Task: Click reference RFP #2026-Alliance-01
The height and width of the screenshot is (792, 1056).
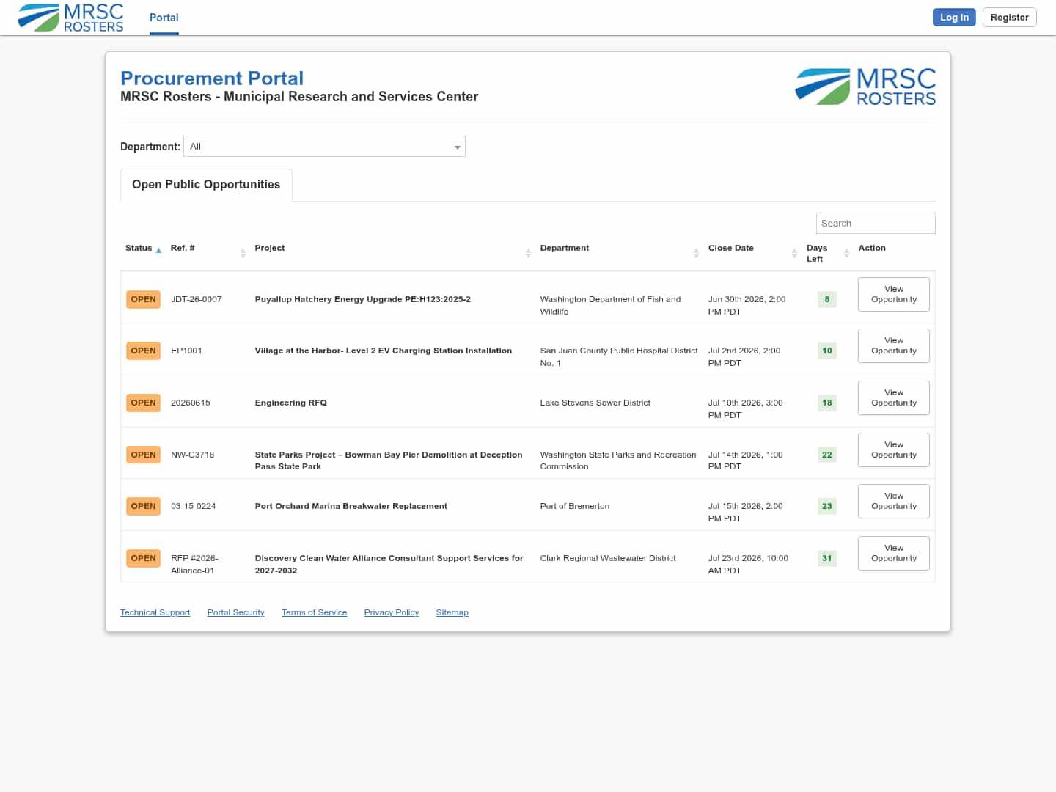Action: (194, 564)
